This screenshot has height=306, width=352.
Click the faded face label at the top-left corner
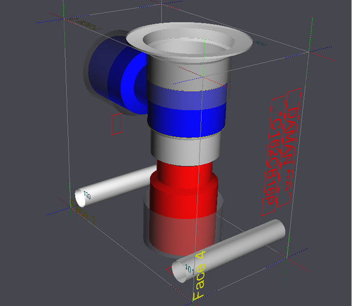(85, 24)
